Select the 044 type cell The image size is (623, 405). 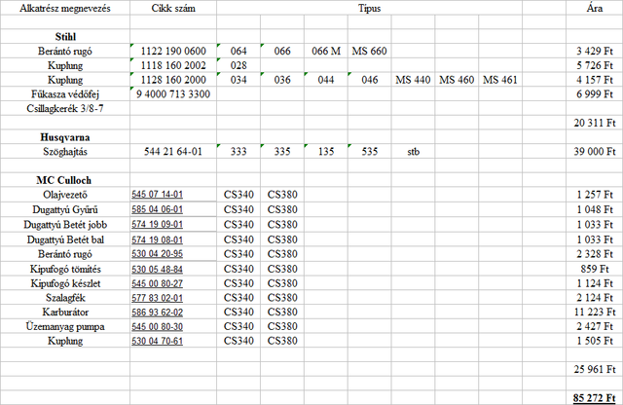pos(326,80)
